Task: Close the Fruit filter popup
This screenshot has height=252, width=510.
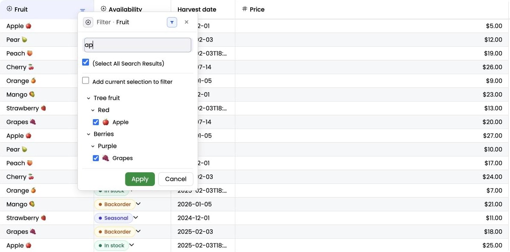Action: point(187,22)
